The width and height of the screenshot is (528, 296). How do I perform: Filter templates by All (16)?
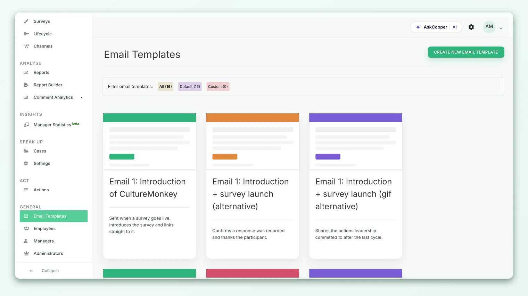click(x=166, y=87)
